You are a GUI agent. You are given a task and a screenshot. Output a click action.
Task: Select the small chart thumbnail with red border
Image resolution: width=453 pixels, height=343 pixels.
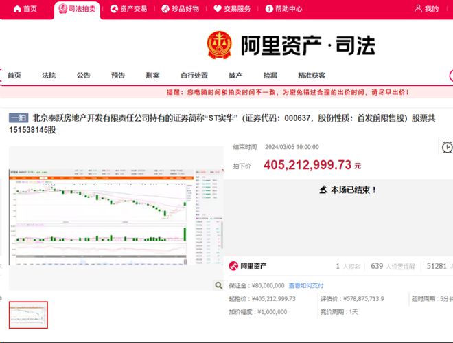click(28, 315)
